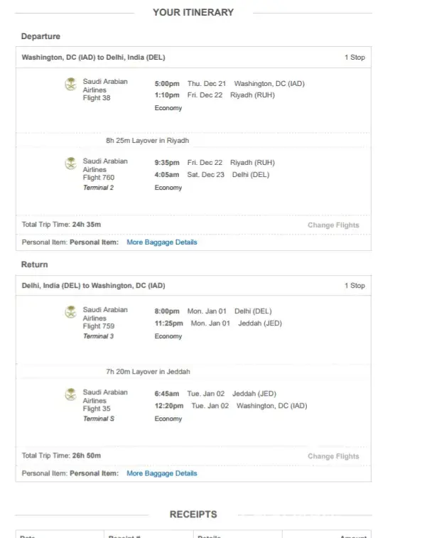Click the Total Trip Time 24h 35m text
Viewport: 427px width, 538px height.
(62, 225)
